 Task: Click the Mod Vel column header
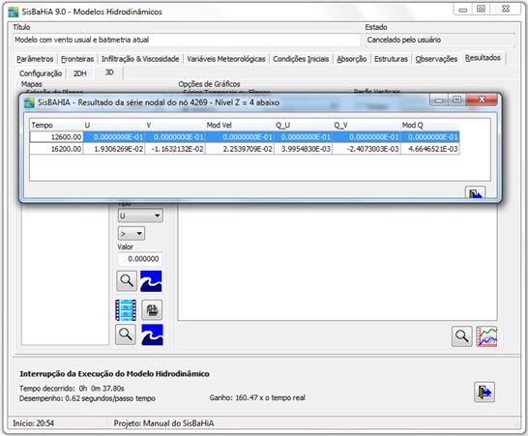click(240, 126)
